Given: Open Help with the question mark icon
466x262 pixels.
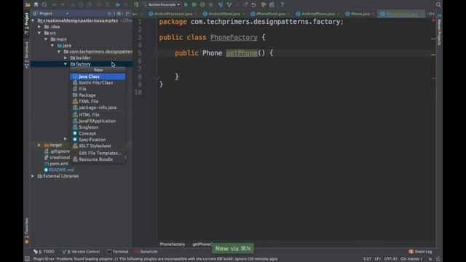Looking at the screenshot, I should coord(282,4).
